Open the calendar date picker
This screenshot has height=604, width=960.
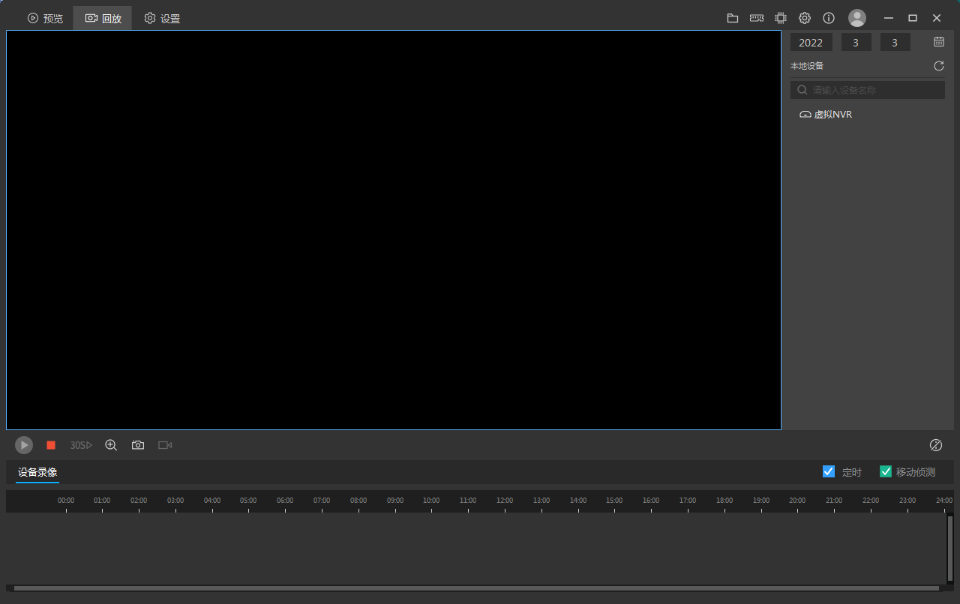[x=939, y=42]
